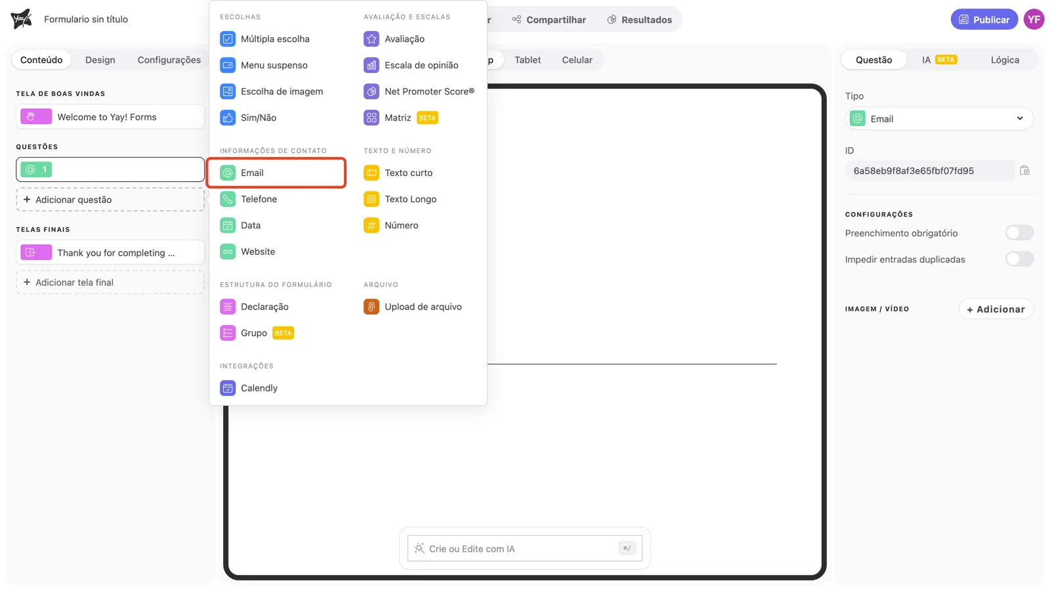
Task: Click the Declaração icon
Action: (x=228, y=307)
